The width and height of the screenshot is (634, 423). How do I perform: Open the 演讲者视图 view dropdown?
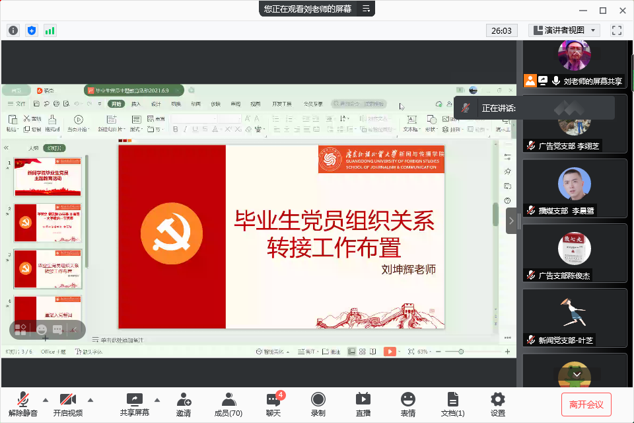click(564, 30)
